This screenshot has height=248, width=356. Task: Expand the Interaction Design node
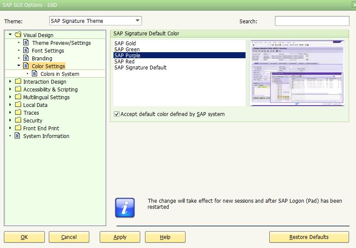(x=10, y=81)
